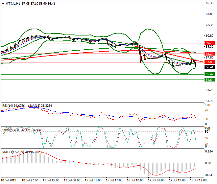Click the 18 Jul 12:00 time label
This screenshot has width=217, height=184.
(x=198, y=180)
